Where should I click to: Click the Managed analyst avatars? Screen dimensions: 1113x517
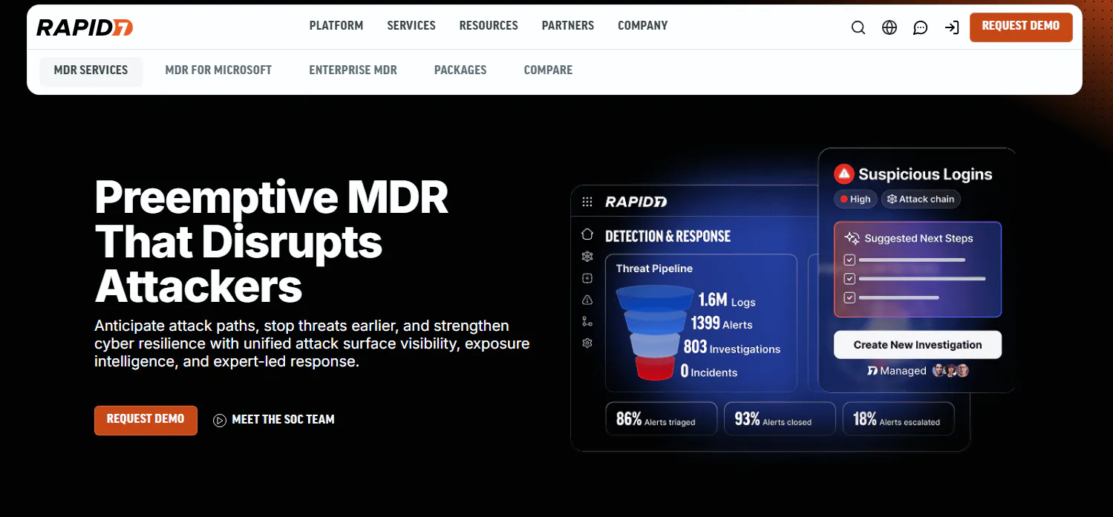[951, 370]
